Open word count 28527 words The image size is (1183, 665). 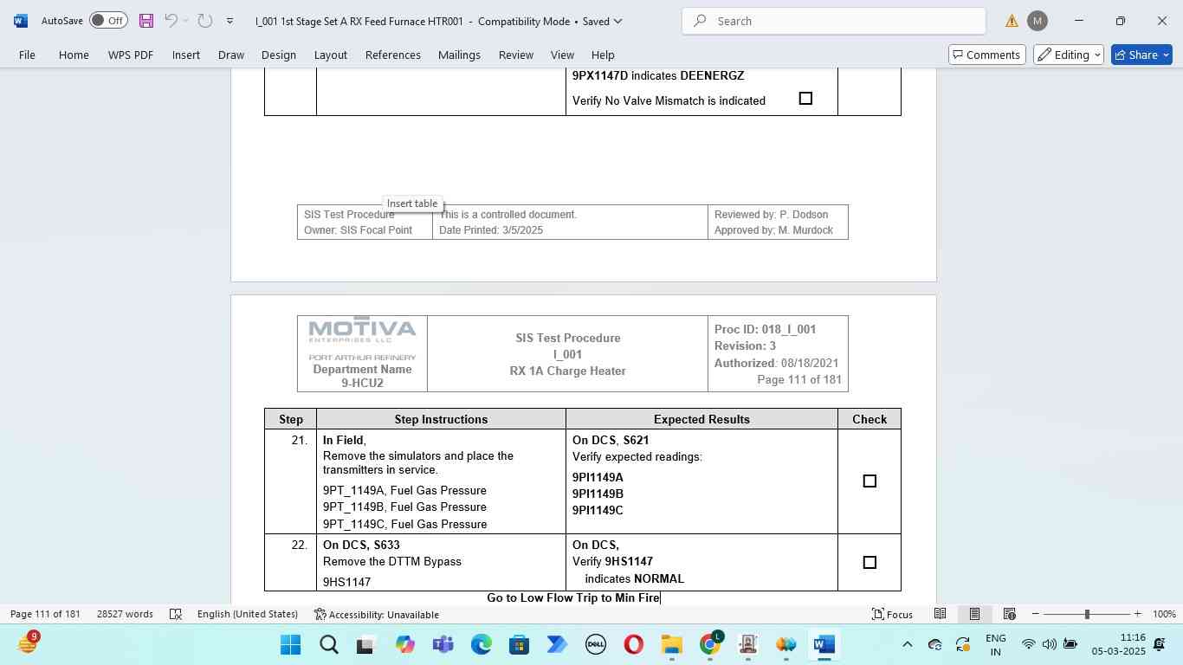pos(125,614)
